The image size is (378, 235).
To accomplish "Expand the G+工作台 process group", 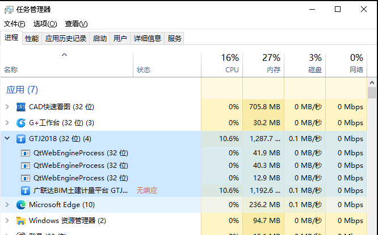I will pos(7,122).
